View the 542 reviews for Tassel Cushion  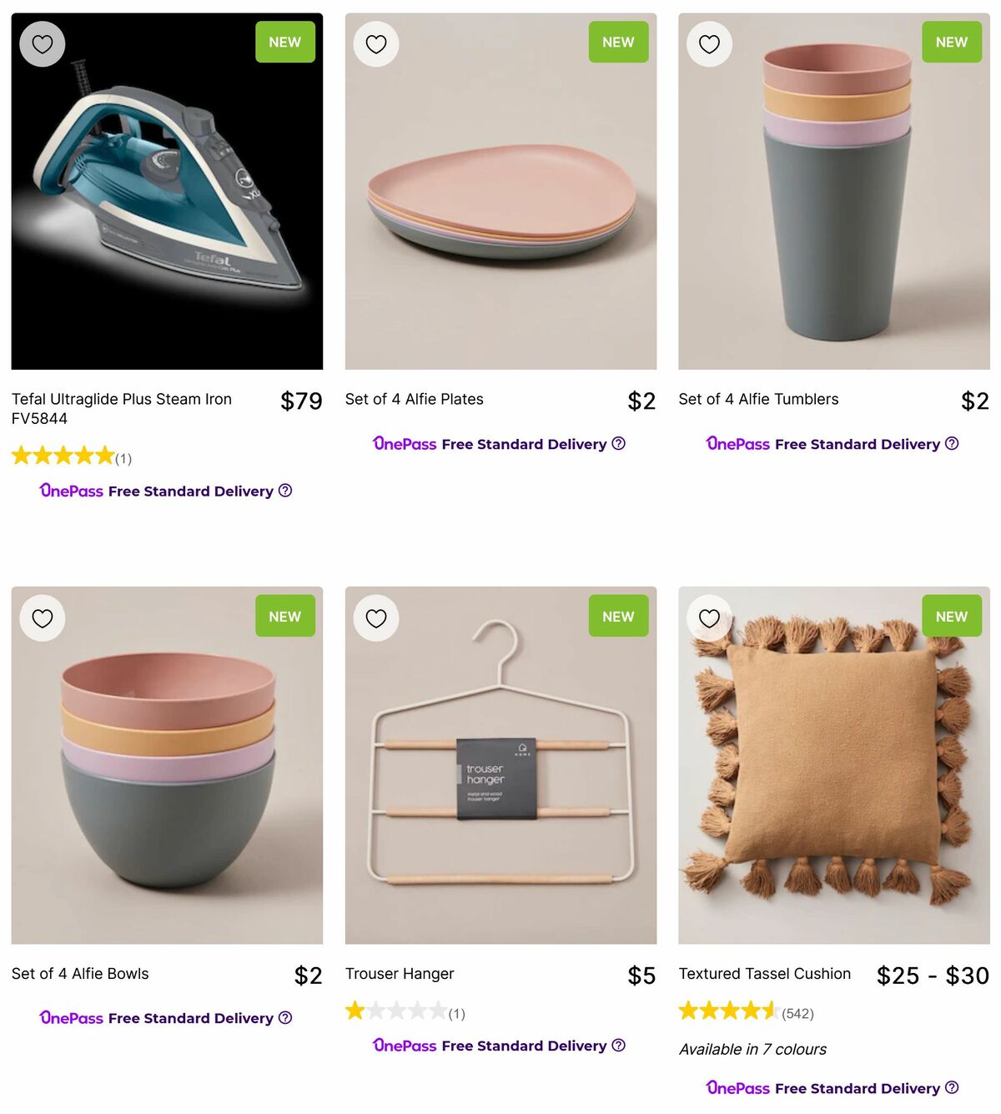pyautogui.click(x=797, y=1014)
